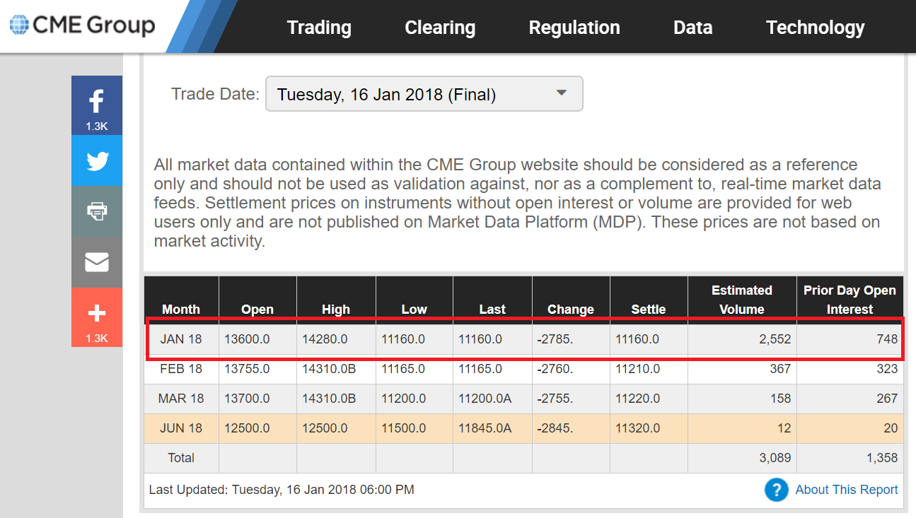Click the CME Group globe logo
The height and width of the screenshot is (518, 916).
tap(20, 25)
